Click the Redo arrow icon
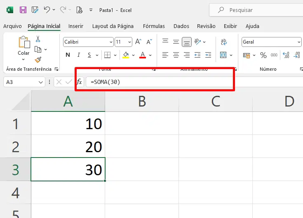The image size is (303, 218). 63,9
